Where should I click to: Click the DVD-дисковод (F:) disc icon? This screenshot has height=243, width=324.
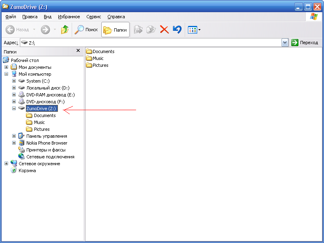click(x=21, y=102)
